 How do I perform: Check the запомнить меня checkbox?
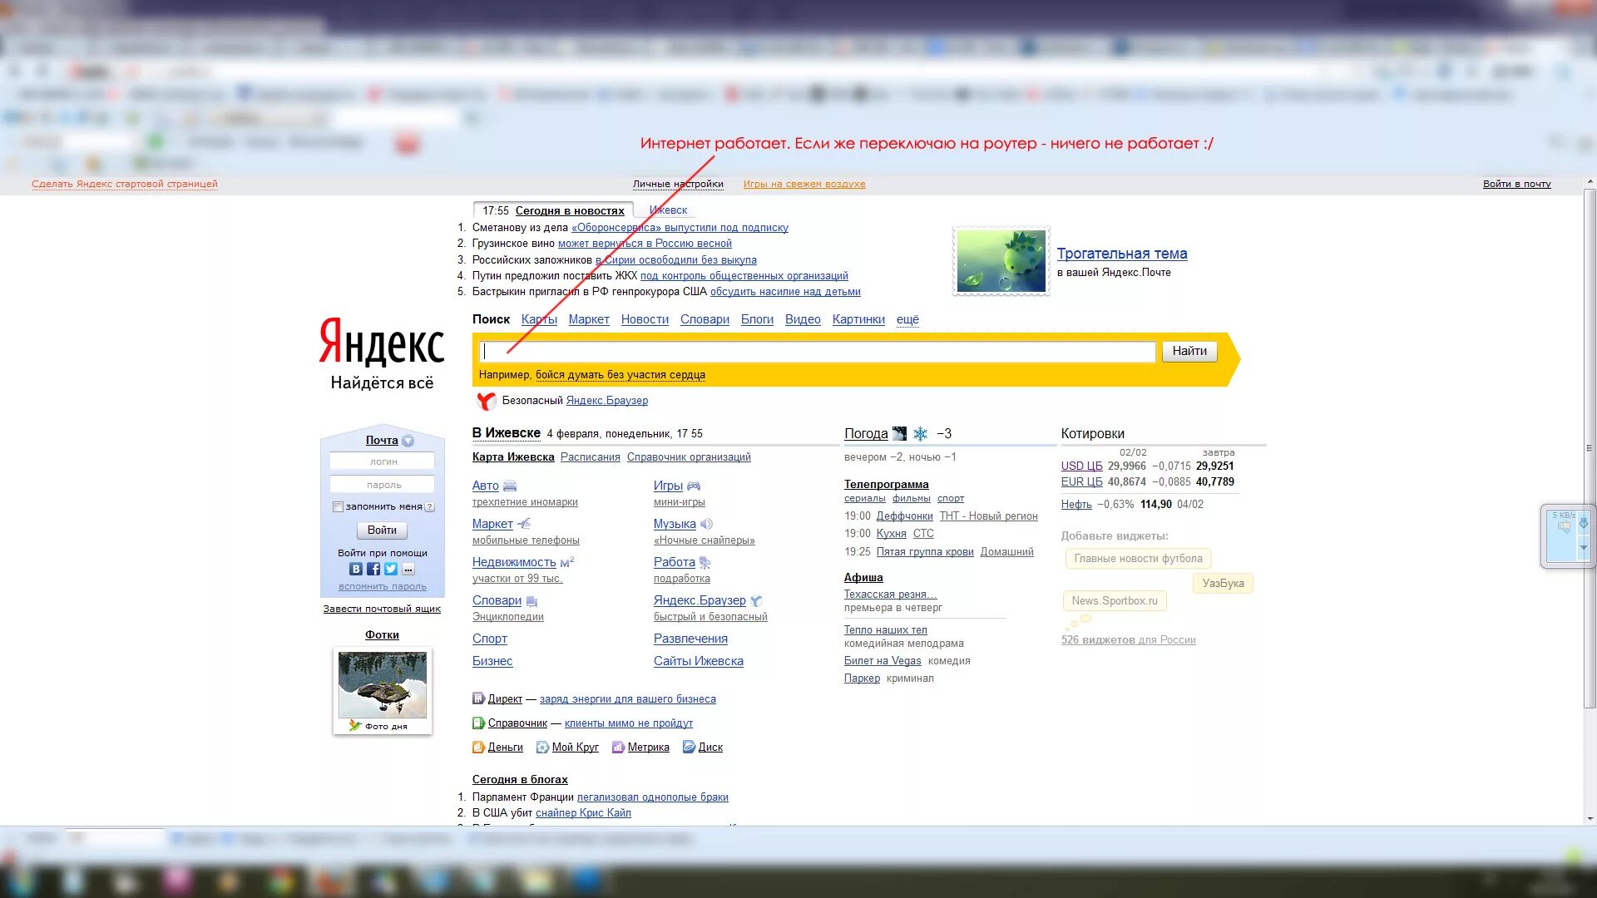click(338, 507)
